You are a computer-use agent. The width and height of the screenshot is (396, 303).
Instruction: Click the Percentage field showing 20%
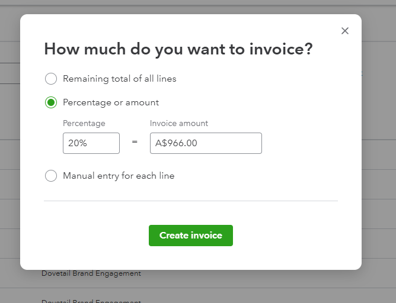[x=91, y=143]
